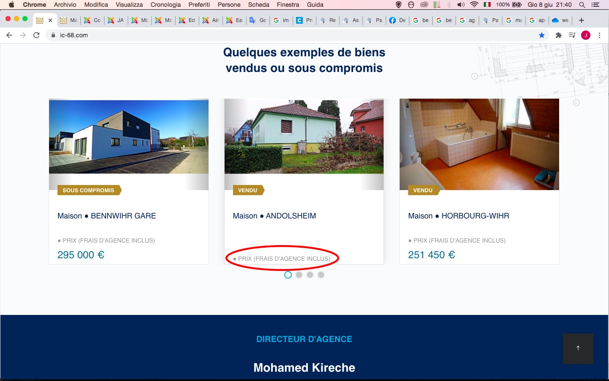This screenshot has width=609, height=381.
Task: Open Spotlight search magnifier in menu bar
Action: point(582,5)
